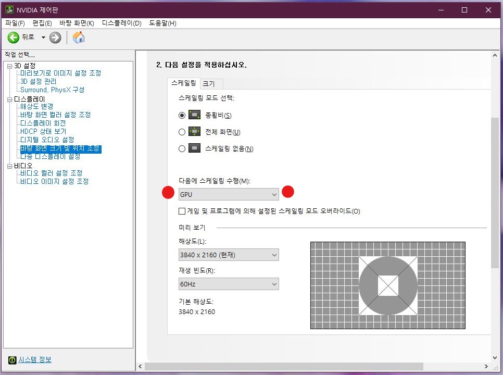Open the 바탕 화면(K) menu

pos(77,23)
